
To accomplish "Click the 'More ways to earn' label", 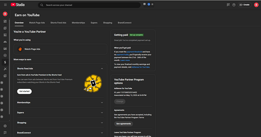I will coord(22,59).
